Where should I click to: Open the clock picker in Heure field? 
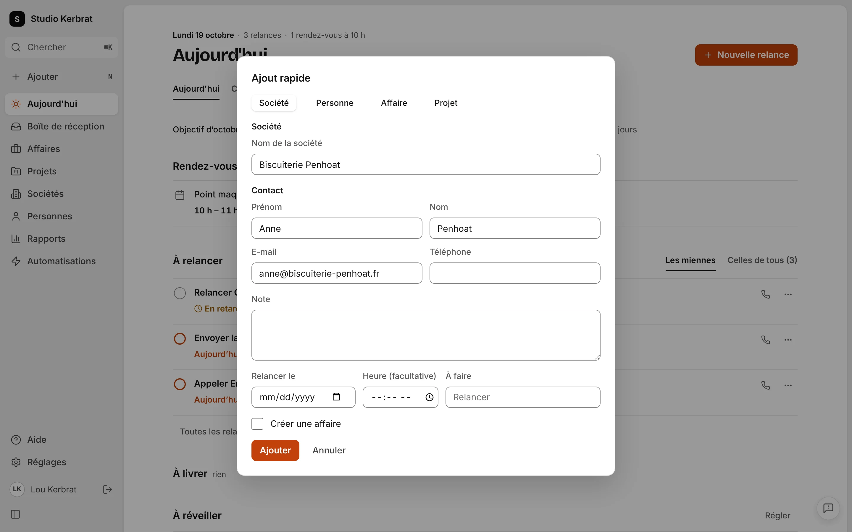tap(429, 397)
